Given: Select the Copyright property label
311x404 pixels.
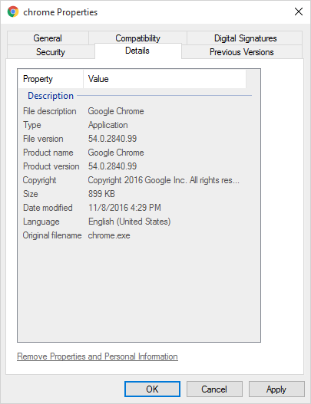Looking at the screenshot, I should click(x=39, y=180).
